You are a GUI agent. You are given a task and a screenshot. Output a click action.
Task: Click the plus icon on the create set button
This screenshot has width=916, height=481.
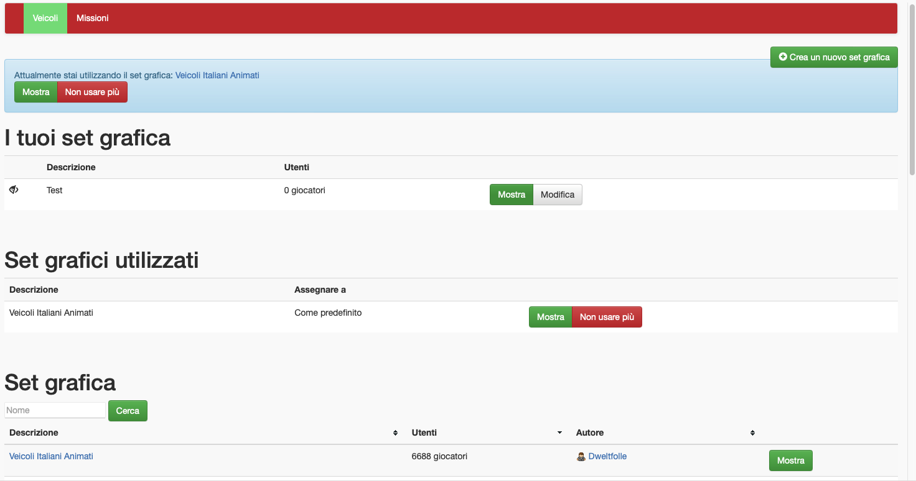pos(783,57)
